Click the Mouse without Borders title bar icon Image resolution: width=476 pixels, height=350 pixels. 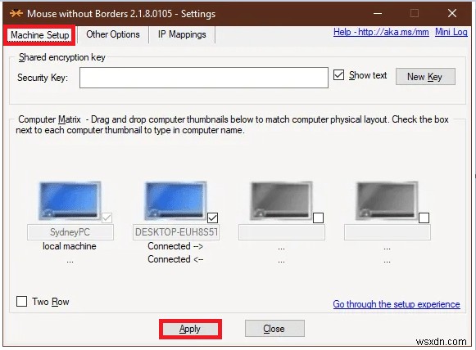16,14
